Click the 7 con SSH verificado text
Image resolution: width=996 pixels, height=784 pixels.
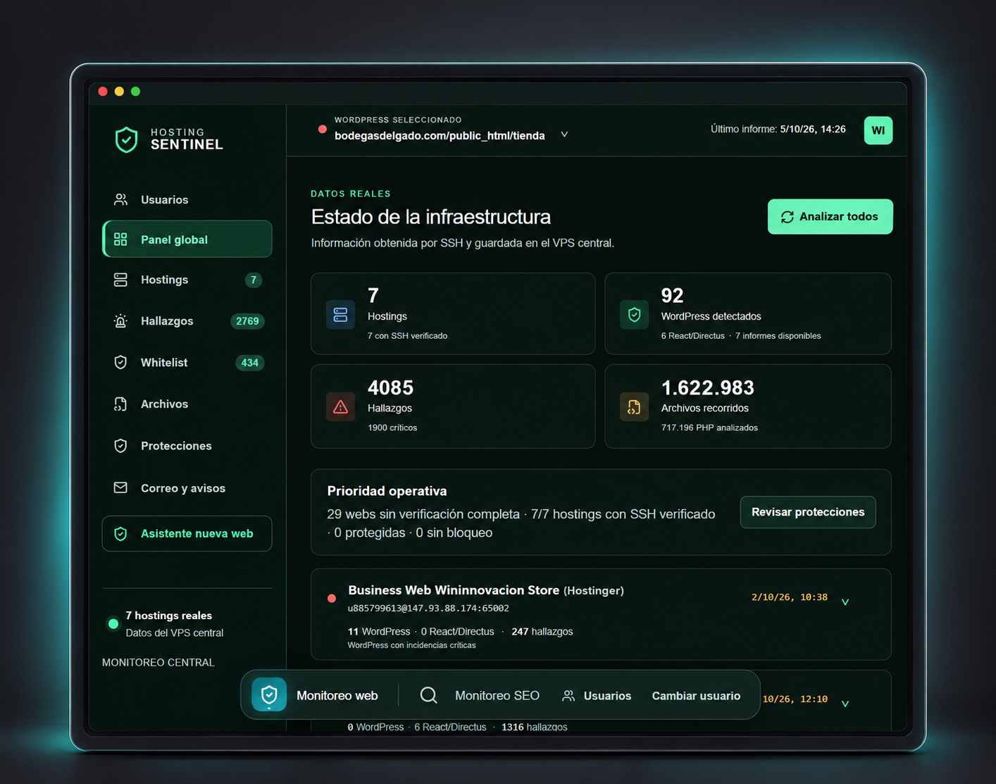click(x=407, y=336)
